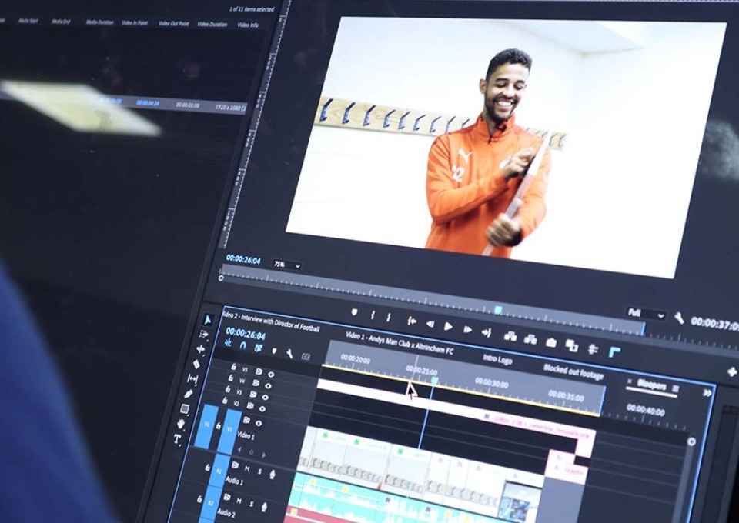Viewport: 739px width, 523px height.
Task: Click timeline timecode 00:00:26:04 field
Action: (246, 334)
